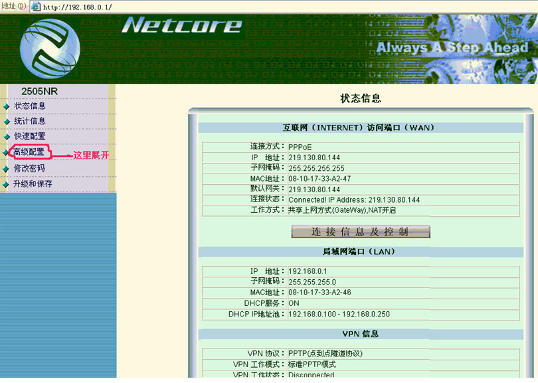Click the Netcore brand text in the banner
The width and height of the screenshot is (538, 383).
(x=182, y=25)
